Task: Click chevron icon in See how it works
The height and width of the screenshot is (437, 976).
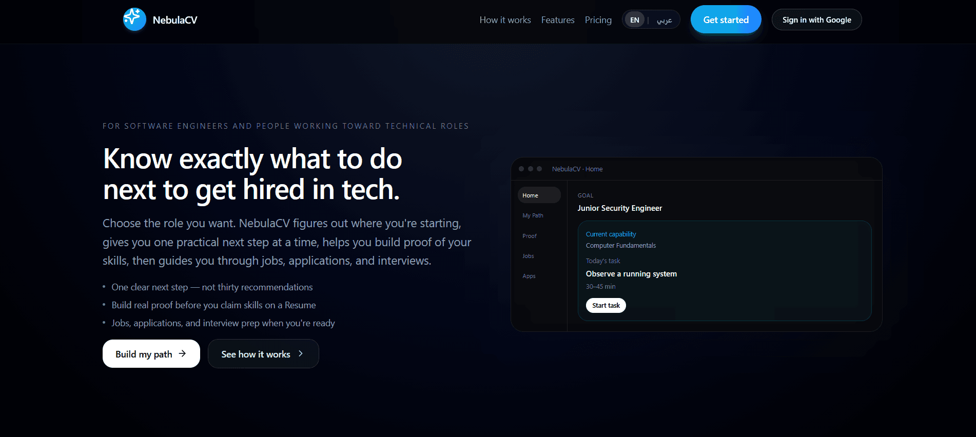Action: pos(301,354)
